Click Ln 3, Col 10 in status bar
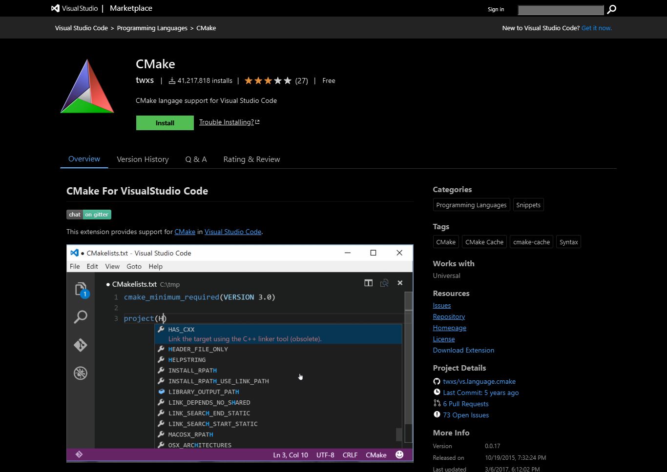 [291, 455]
